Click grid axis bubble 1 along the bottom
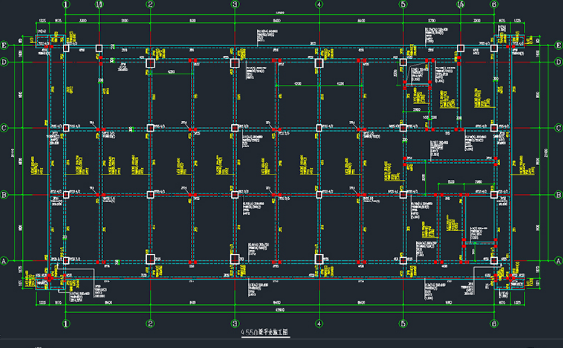This screenshot has width=563, height=348. pos(66,324)
